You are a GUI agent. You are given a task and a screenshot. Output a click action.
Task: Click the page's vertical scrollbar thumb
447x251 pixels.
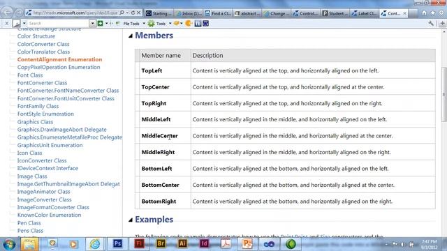[444, 95]
